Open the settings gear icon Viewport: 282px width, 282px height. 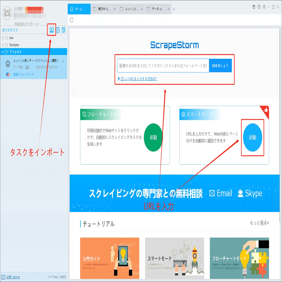click(x=264, y=7)
